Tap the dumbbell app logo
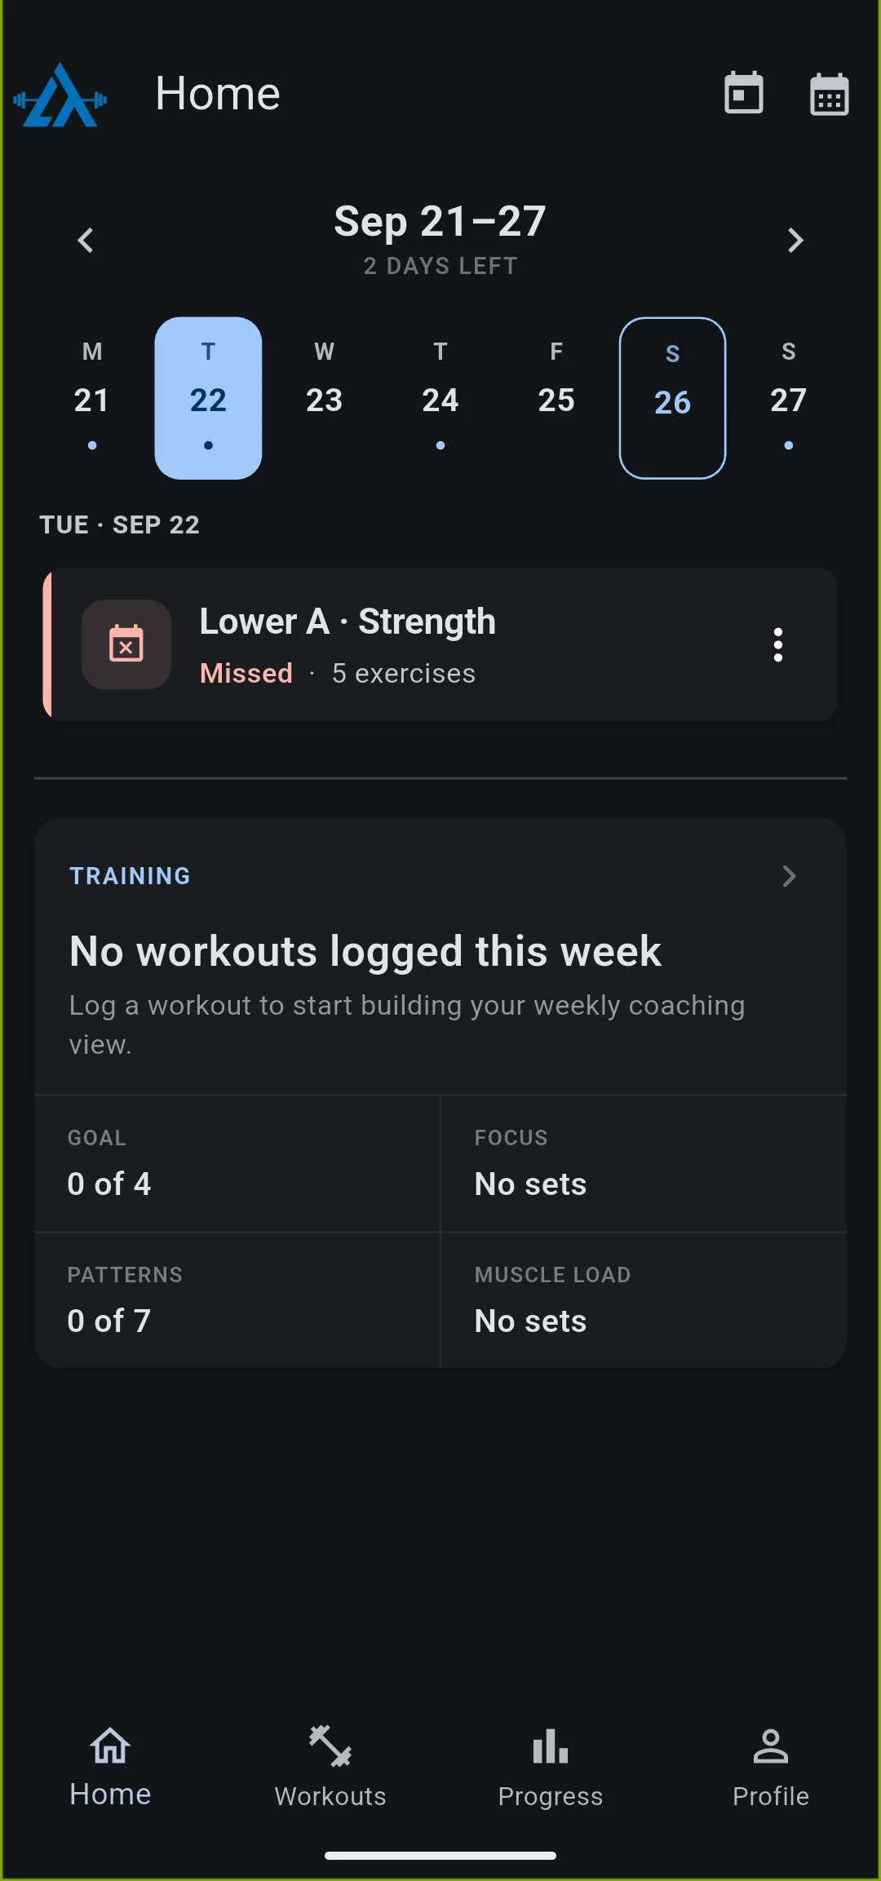Image resolution: width=881 pixels, height=1881 pixels. coord(60,95)
